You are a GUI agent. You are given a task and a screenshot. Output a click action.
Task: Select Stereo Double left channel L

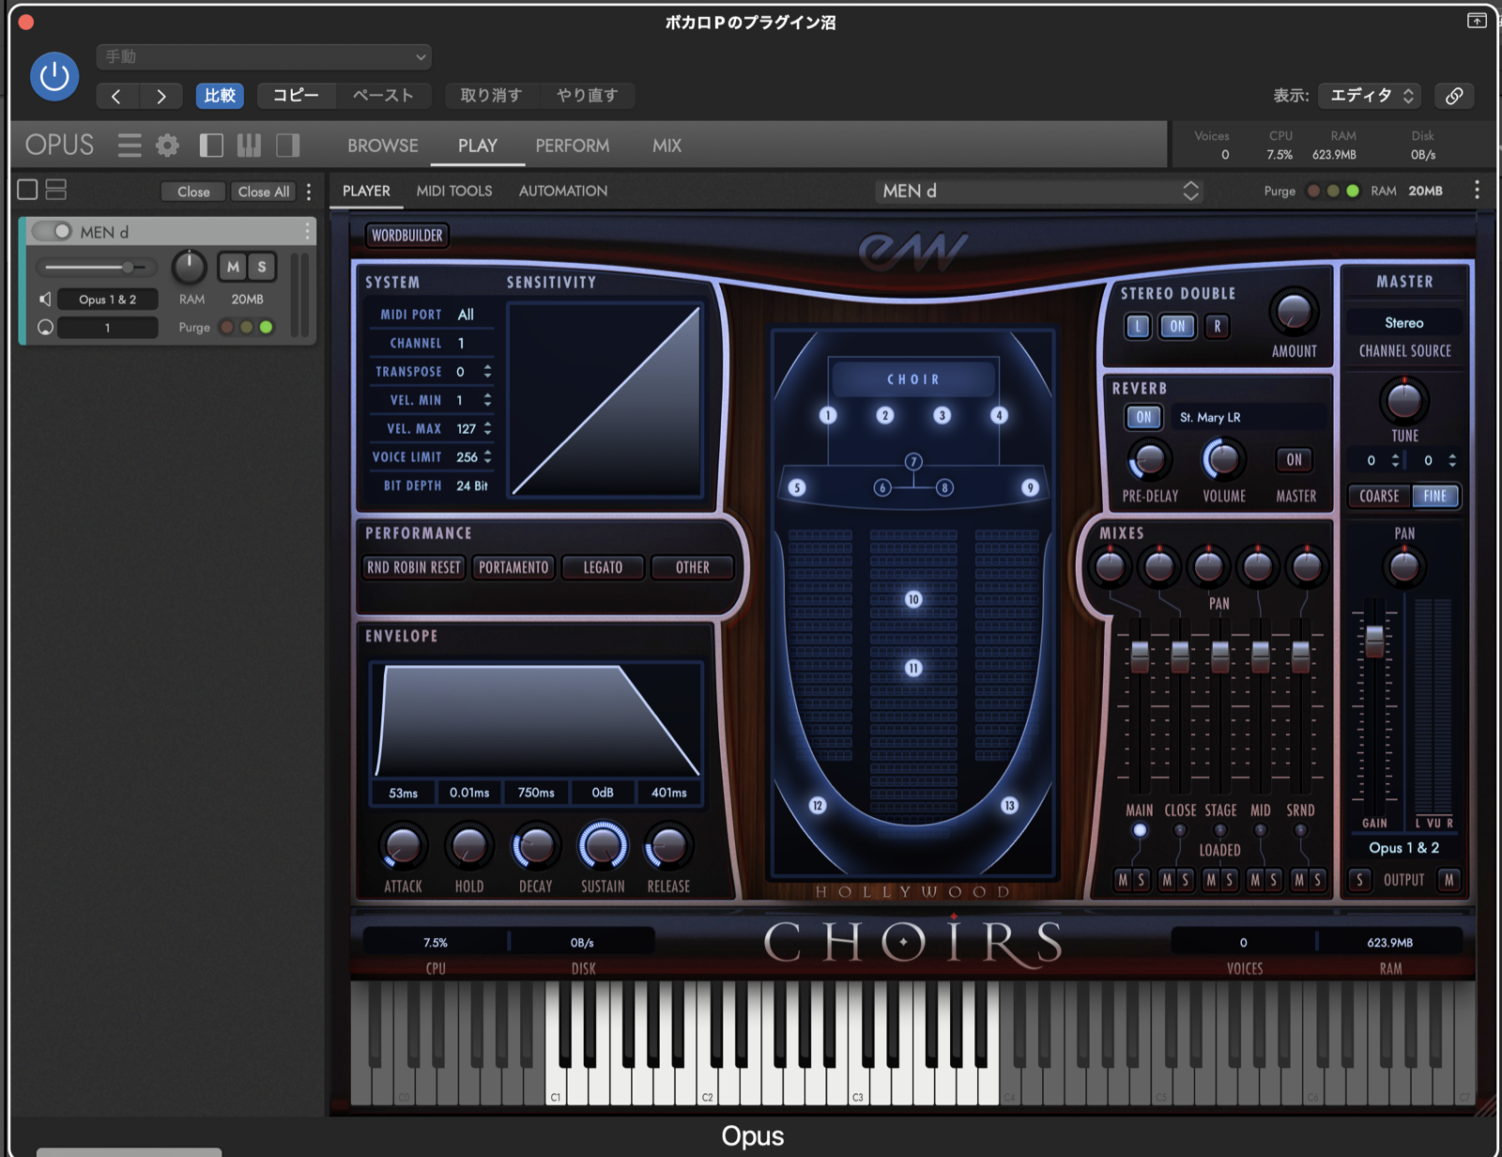point(1138,326)
